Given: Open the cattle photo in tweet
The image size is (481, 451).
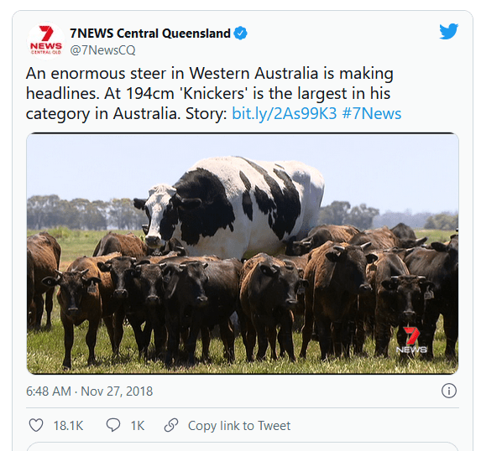Looking at the screenshot, I should click(x=243, y=253).
